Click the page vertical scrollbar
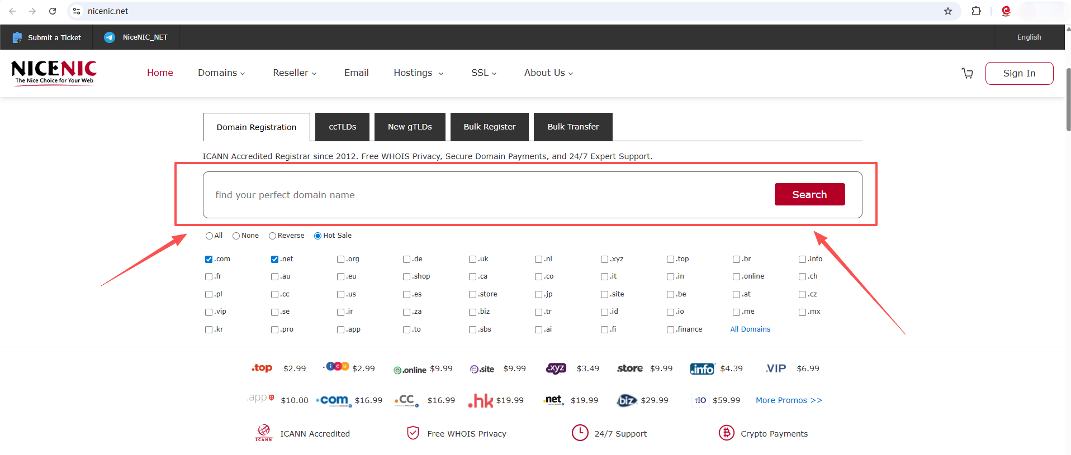The width and height of the screenshot is (1071, 455). pyautogui.click(x=1068, y=100)
